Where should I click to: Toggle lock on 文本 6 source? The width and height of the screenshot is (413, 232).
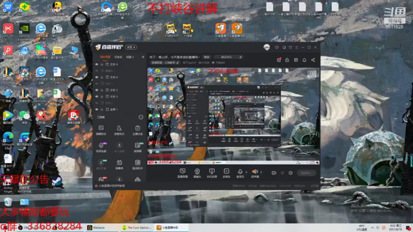point(102,77)
